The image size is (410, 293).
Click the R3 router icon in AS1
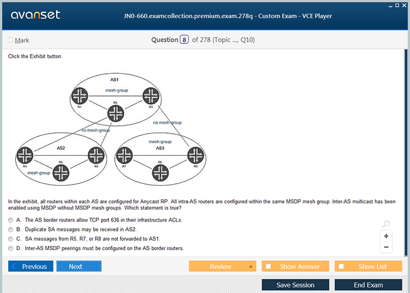point(151,96)
